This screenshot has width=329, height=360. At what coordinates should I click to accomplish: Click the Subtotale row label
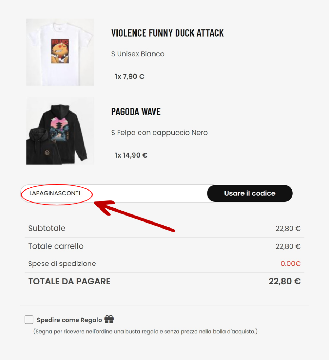(47, 229)
